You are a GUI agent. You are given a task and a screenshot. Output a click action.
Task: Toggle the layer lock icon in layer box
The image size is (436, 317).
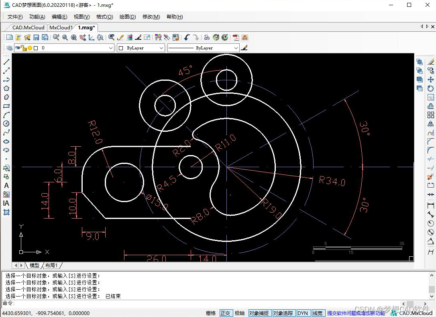tap(24, 48)
